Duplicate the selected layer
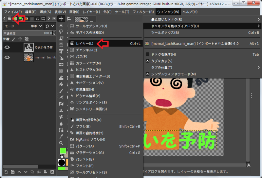The image size is (262, 178). (x=32, y=172)
